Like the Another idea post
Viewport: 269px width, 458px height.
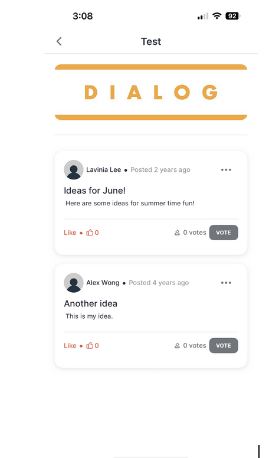click(70, 345)
